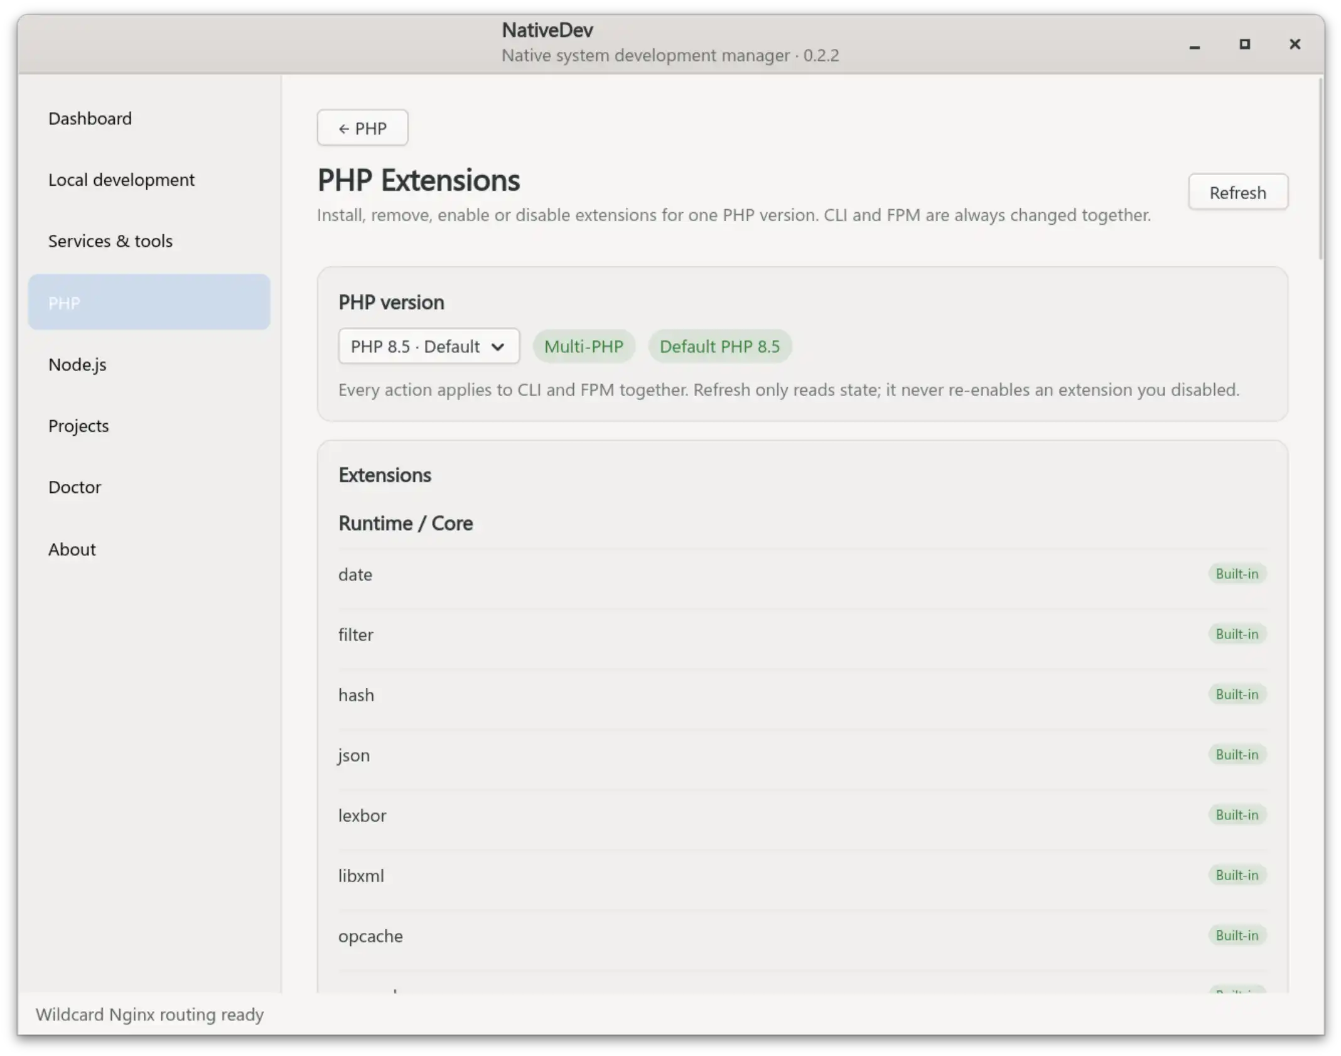Click the Built-in badge for filter
The width and height of the screenshot is (1341, 1056).
click(1237, 634)
